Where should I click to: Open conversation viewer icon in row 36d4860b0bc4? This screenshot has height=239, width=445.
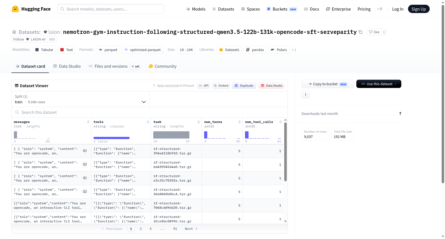pos(85,192)
